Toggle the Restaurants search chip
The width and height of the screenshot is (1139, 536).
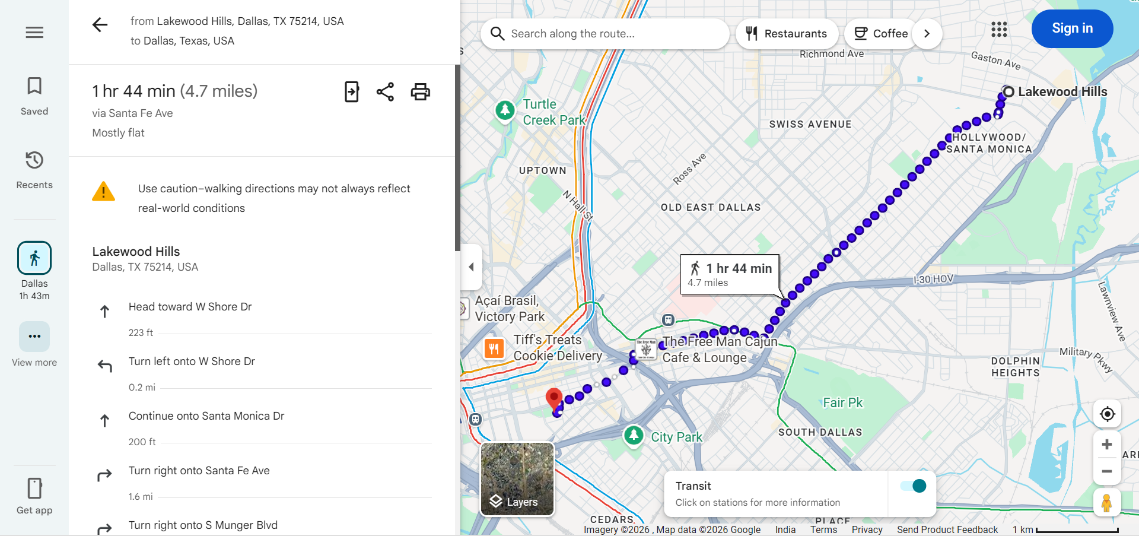(x=787, y=33)
